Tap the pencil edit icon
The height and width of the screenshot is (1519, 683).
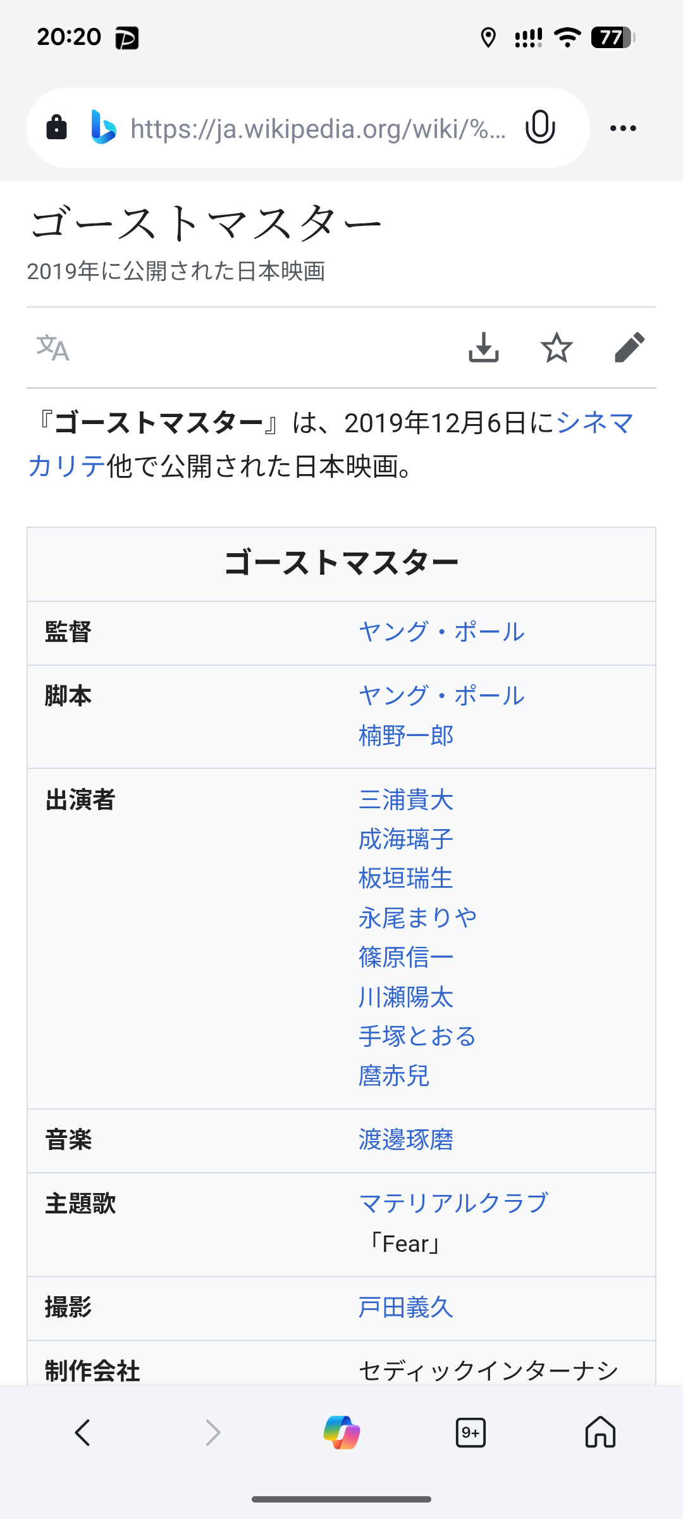tap(629, 347)
